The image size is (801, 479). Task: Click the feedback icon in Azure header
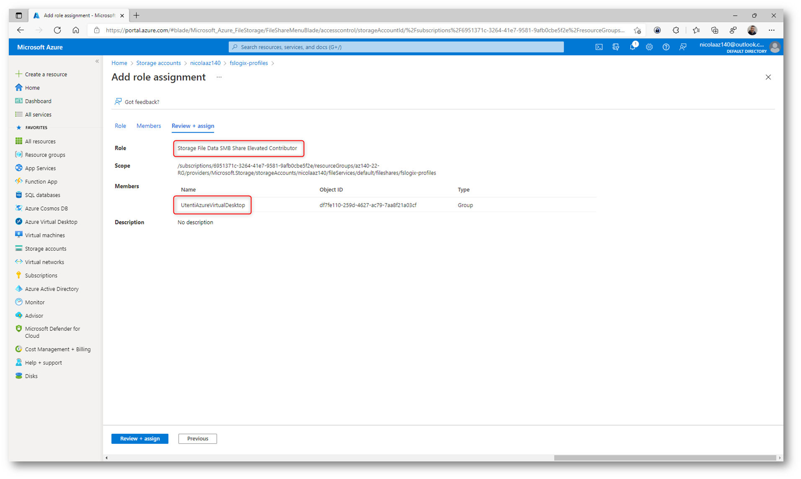683,47
